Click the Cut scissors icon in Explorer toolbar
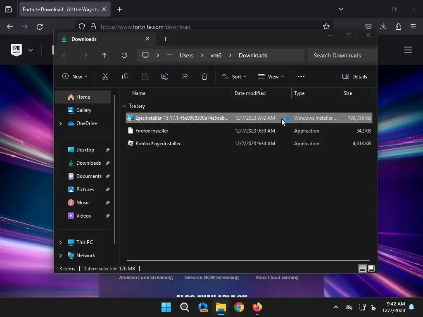 click(x=105, y=76)
